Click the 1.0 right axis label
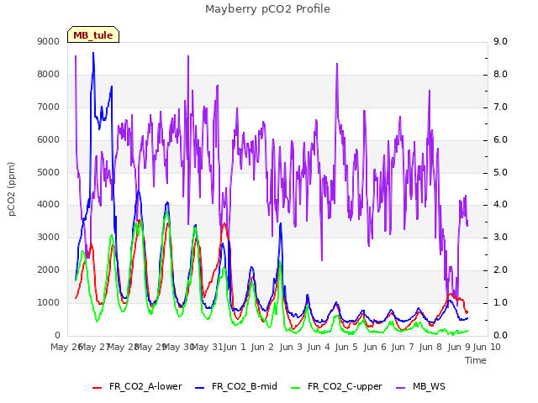The height and width of the screenshot is (403, 538). tap(500, 302)
